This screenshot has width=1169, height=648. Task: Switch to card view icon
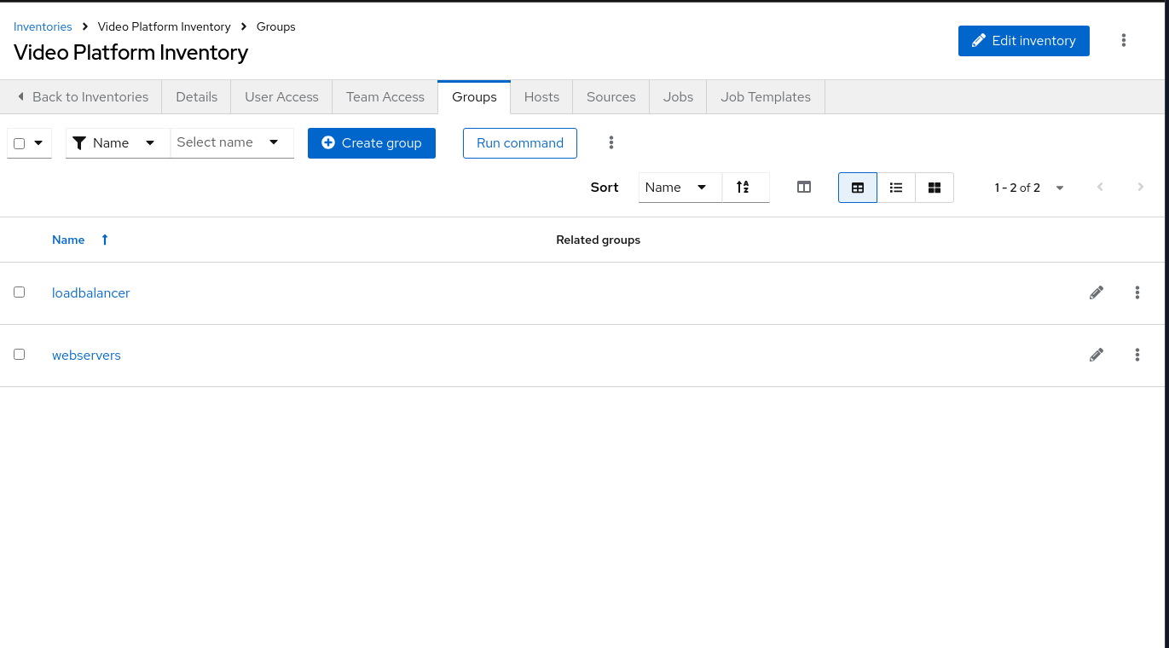coord(935,188)
